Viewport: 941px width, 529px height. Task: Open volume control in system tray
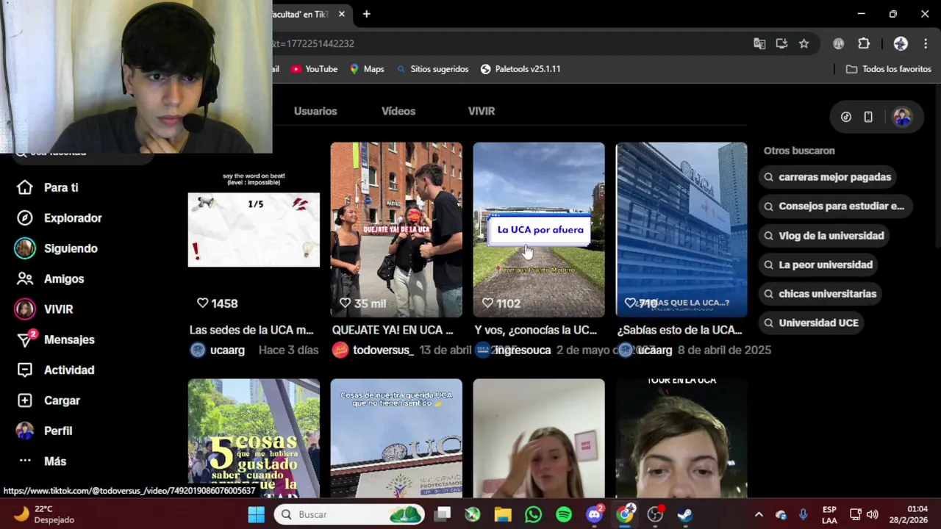click(x=873, y=514)
